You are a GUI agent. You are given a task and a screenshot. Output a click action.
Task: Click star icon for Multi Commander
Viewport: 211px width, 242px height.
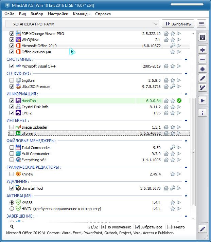[173, 154]
